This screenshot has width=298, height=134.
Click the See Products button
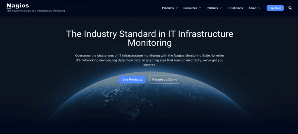click(x=132, y=80)
